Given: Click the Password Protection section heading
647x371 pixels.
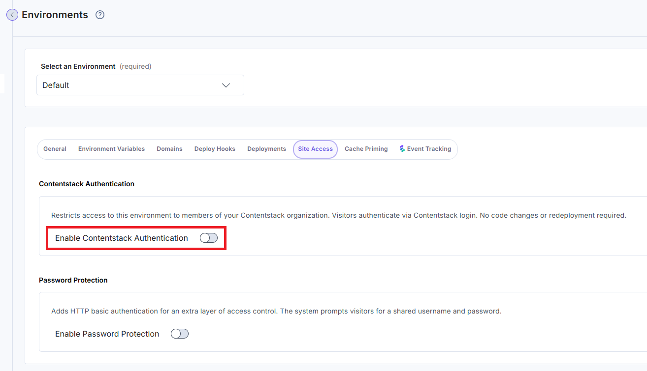Looking at the screenshot, I should click(x=73, y=280).
